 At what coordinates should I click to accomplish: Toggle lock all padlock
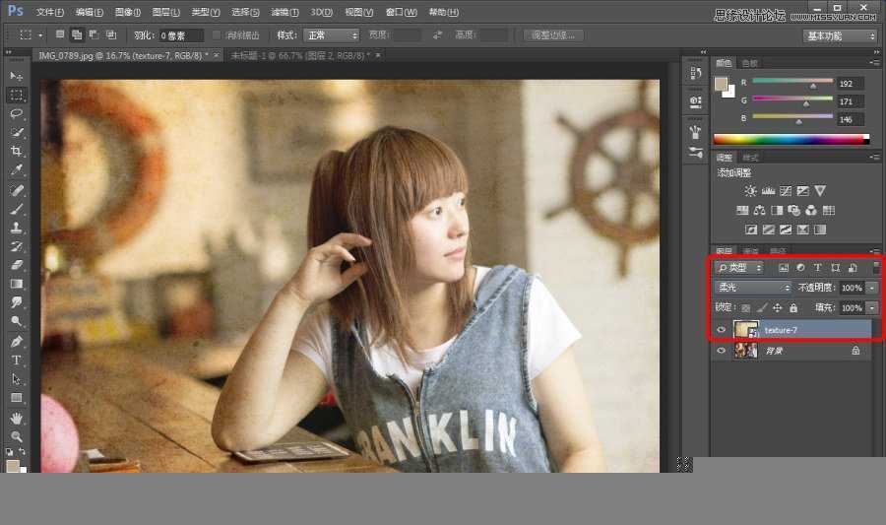coord(793,308)
